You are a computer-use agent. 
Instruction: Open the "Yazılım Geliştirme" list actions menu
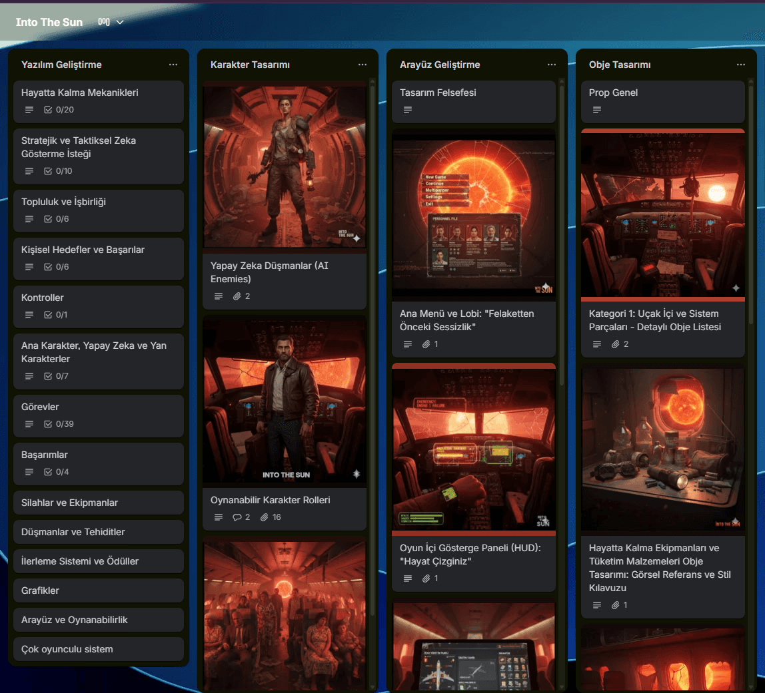[x=173, y=64]
